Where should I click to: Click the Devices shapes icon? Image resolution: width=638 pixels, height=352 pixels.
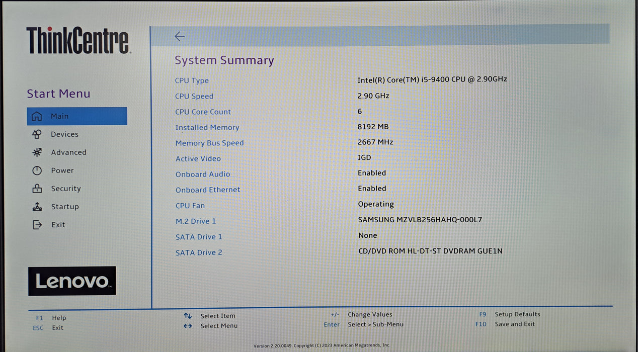pos(37,134)
